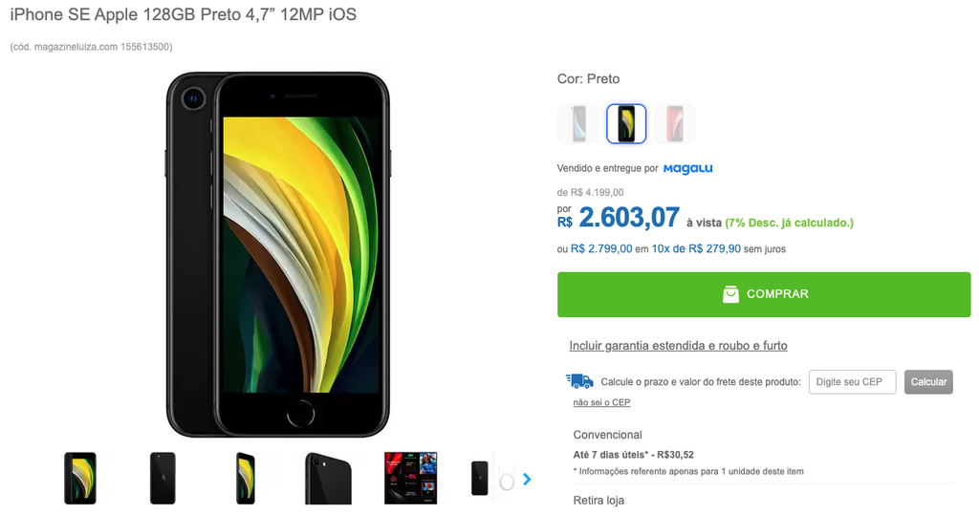Select the black iPhone color option

(626, 123)
